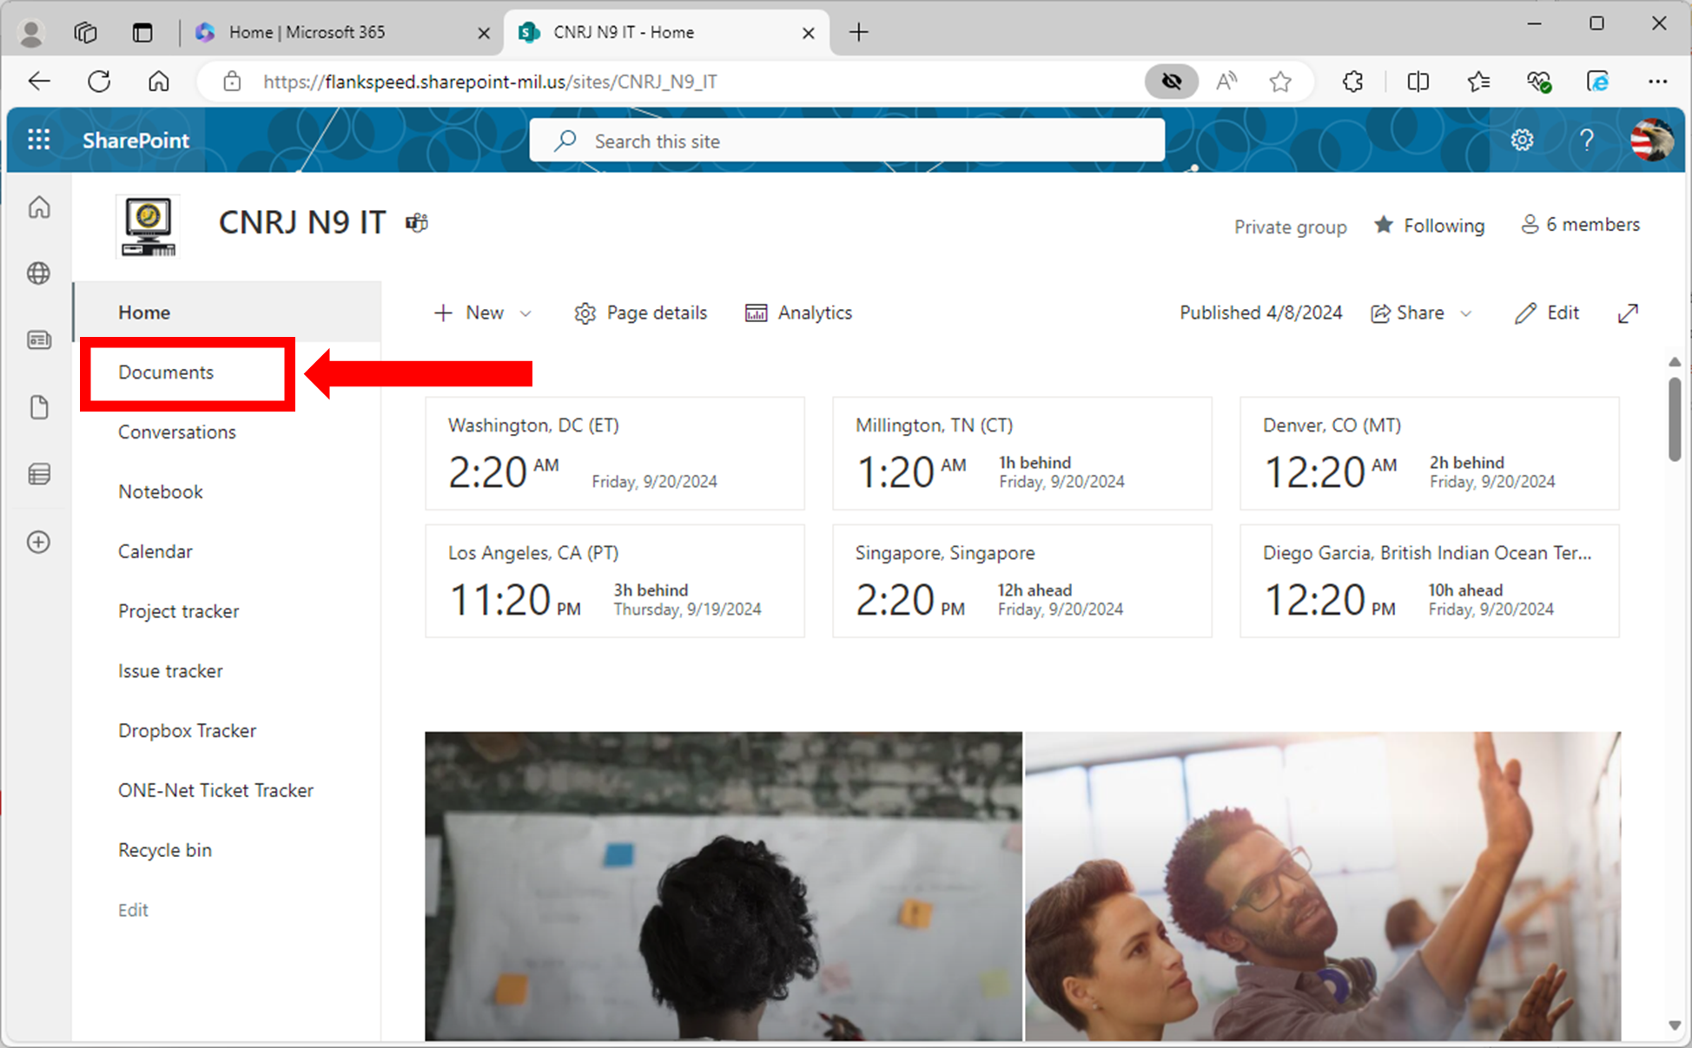Viewport: 1692px width, 1048px height.
Task: Toggle the favorites star in the address bar
Action: tap(1280, 81)
